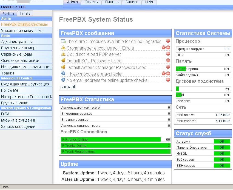Screen dimensions: 233x190
Task: Click the 'Занято прило..' memory bar
Action: point(203,69)
